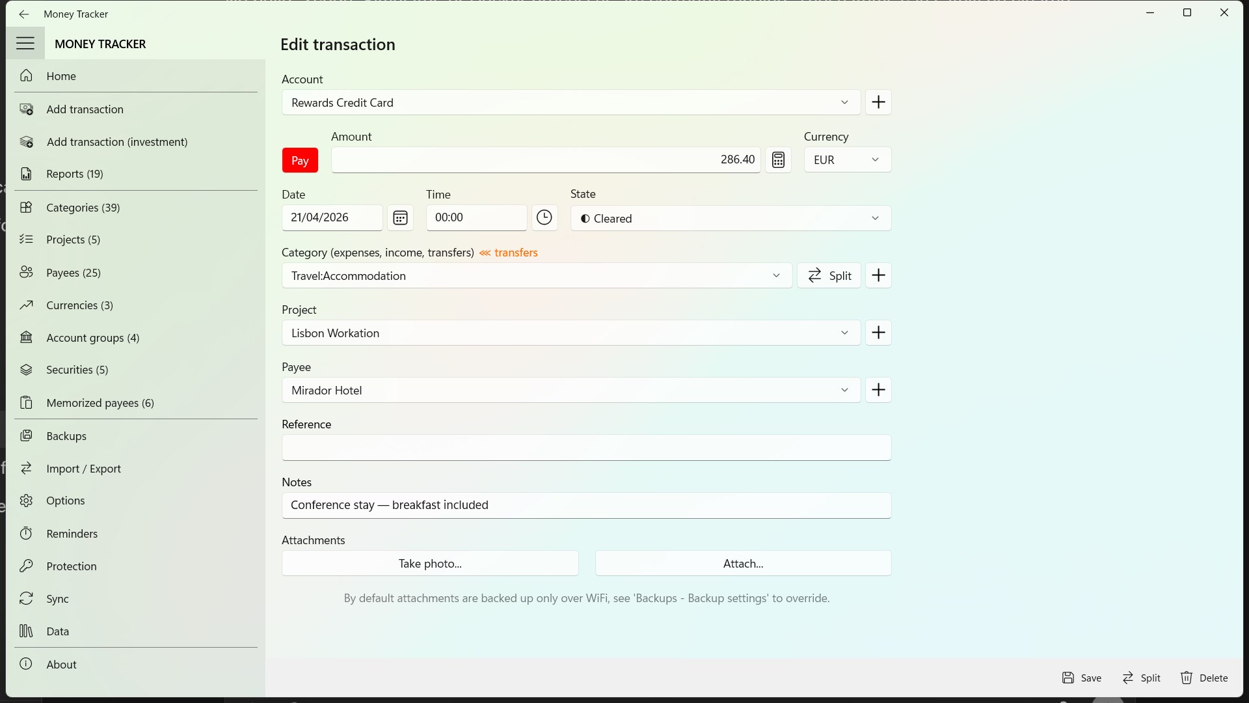Screen dimensions: 1249x703
Task: Expand the Account dropdown Rewards Credit Card
Action: pos(571,102)
